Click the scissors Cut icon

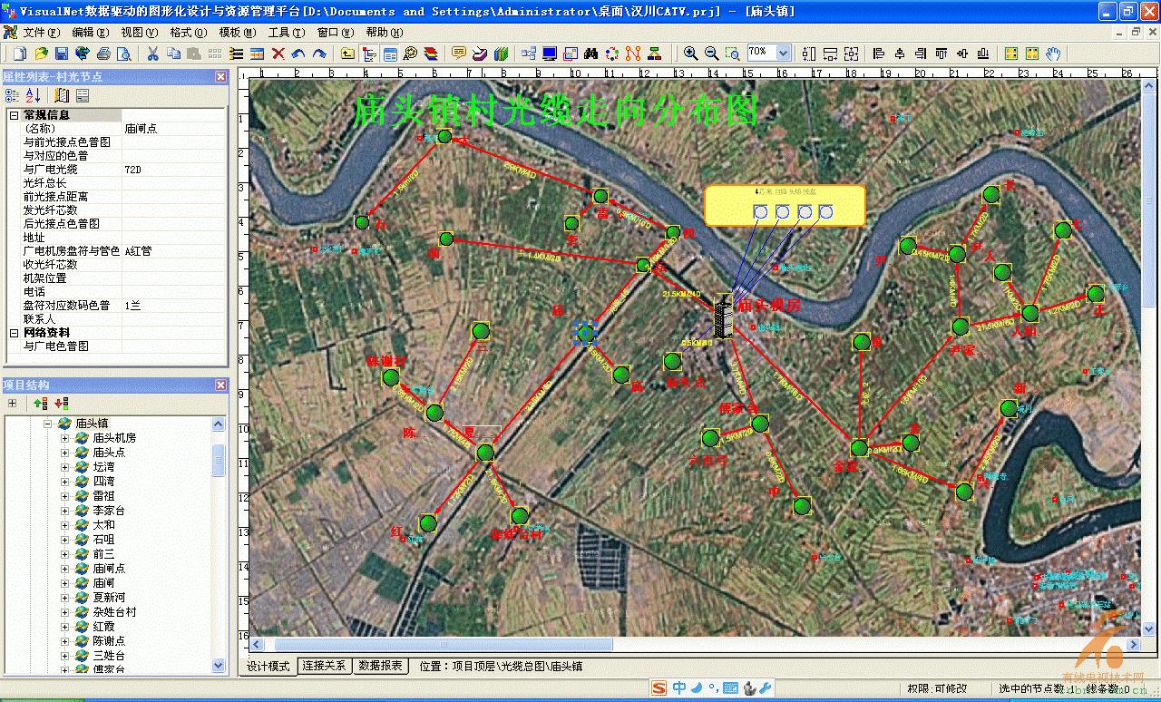(152, 54)
